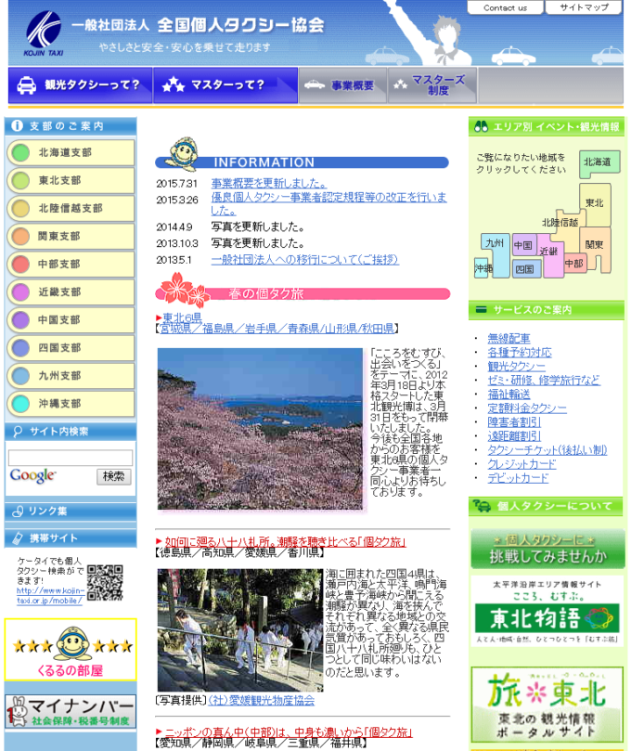
Task: Select 東北 on the area map
Action: (x=595, y=204)
